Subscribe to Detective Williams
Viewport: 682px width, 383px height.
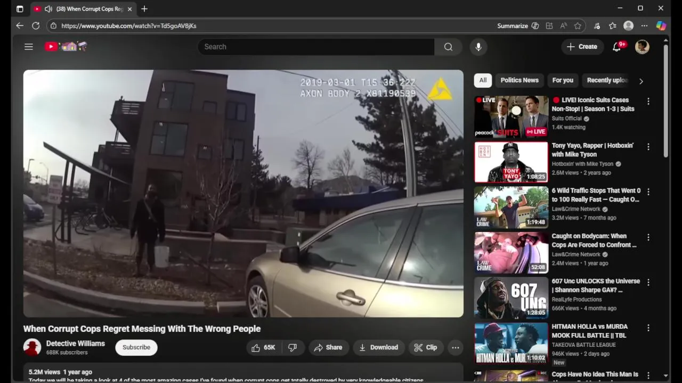click(x=136, y=347)
